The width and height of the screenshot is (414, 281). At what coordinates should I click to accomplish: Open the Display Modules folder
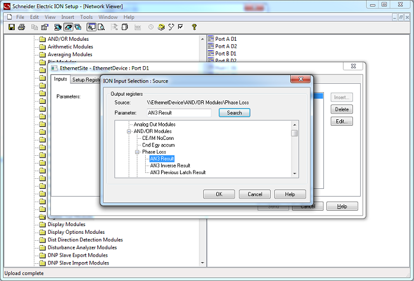click(x=62, y=224)
